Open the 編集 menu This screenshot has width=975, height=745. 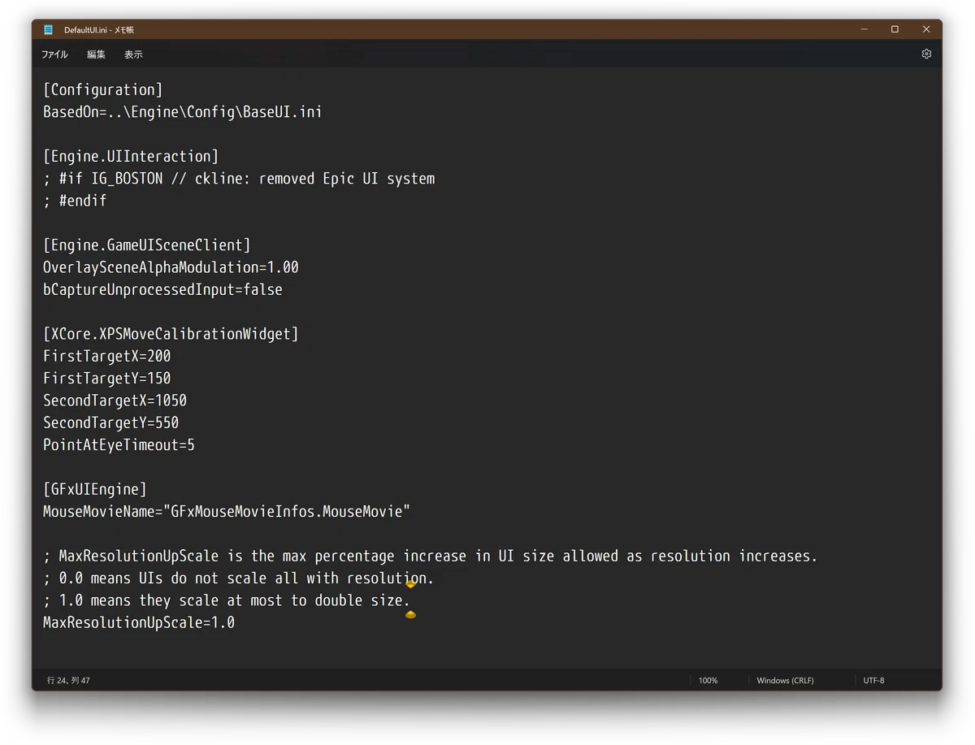tap(97, 54)
